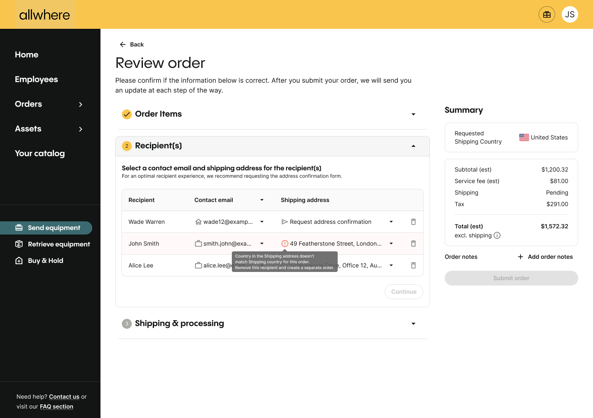This screenshot has width=593, height=418.
Task: Click info icon next to excl. shipping
Action: (497, 235)
